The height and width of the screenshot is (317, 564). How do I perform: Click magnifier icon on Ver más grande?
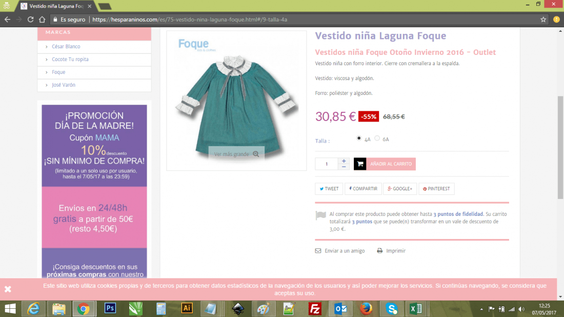coord(256,154)
